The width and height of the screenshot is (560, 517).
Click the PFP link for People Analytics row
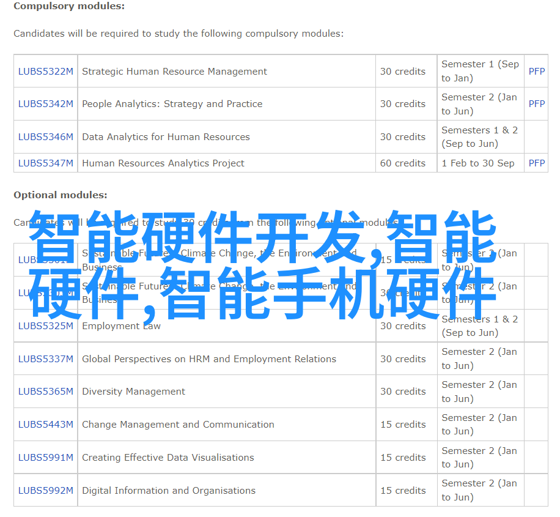536,103
